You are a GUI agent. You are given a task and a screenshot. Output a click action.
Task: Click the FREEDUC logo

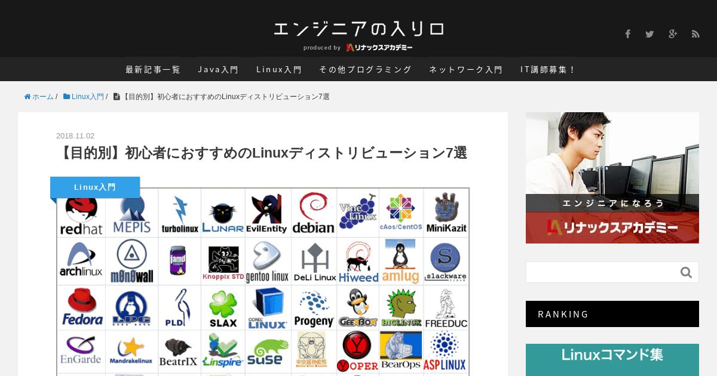click(446, 308)
